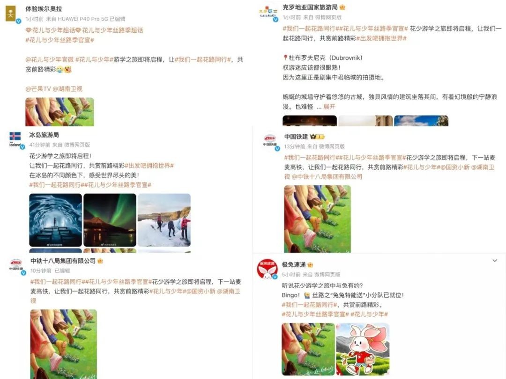The width and height of the screenshot is (506, 379).
Task: Open the glacier hikers photo thumbnail
Action: [164, 220]
